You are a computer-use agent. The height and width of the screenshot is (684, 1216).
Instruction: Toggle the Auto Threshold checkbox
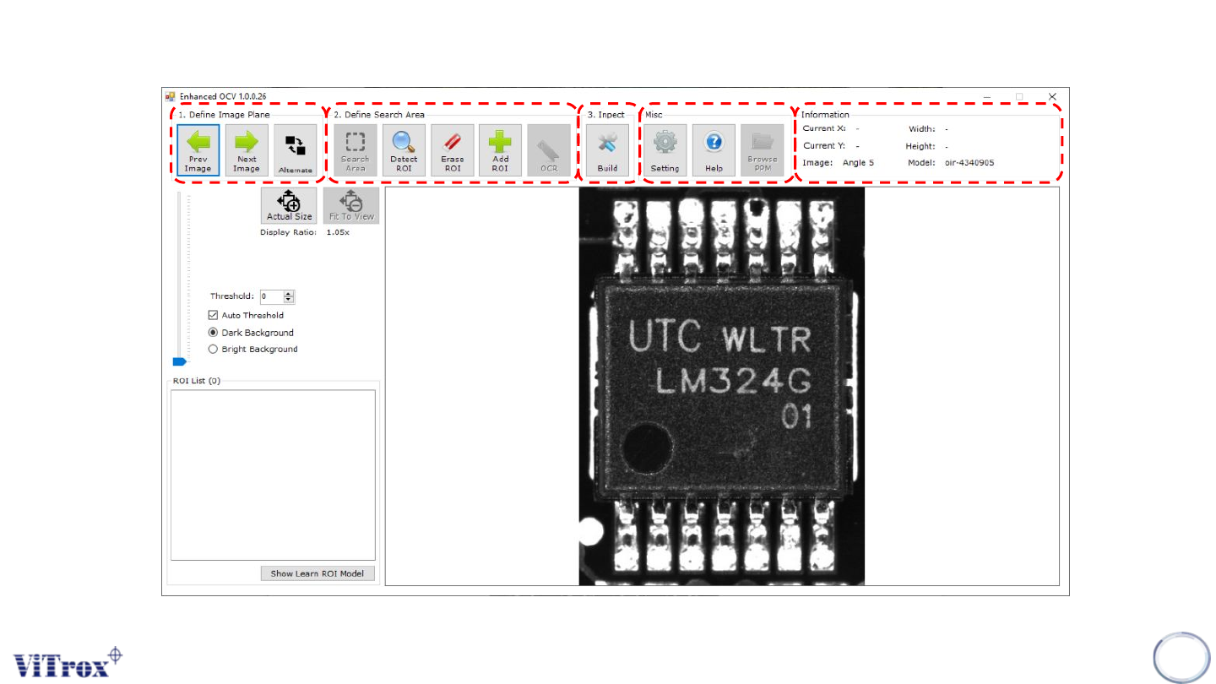[213, 315]
